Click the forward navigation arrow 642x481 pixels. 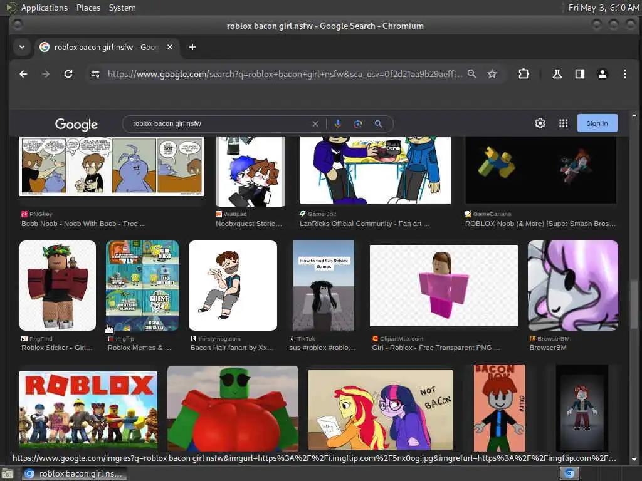[45, 74]
